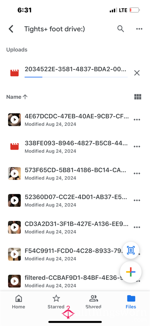The height and width of the screenshot is (326, 150).
Task: Toggle Name sort order arrow
Action: point(25,97)
